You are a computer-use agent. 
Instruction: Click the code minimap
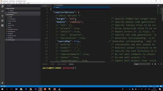[x=159, y=11]
